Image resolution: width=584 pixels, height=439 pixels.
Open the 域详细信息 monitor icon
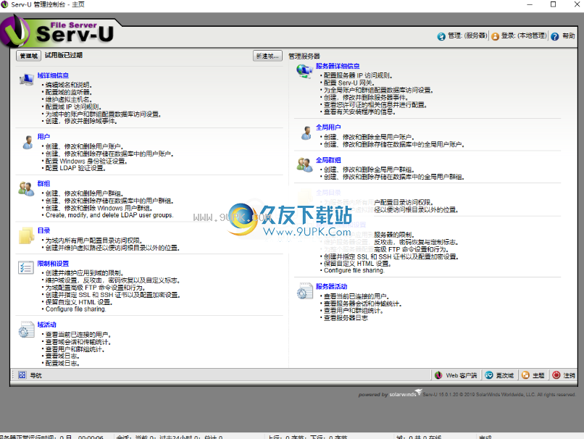click(26, 79)
